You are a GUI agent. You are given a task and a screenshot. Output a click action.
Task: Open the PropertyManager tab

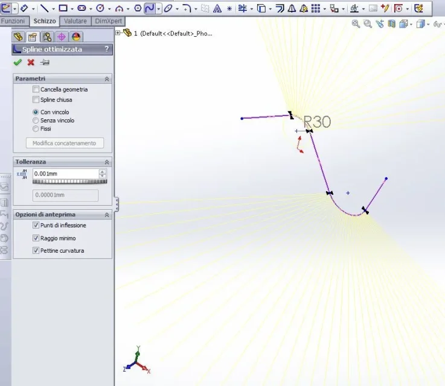point(33,37)
